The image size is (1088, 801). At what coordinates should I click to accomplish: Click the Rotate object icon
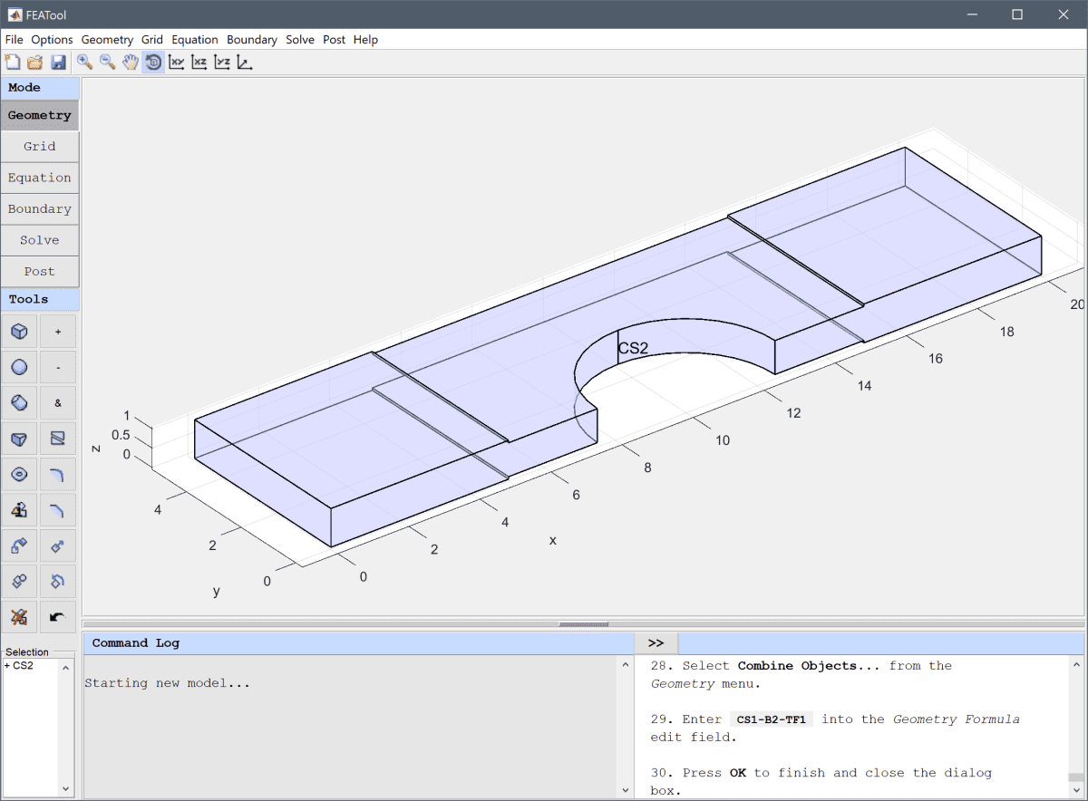(58, 581)
